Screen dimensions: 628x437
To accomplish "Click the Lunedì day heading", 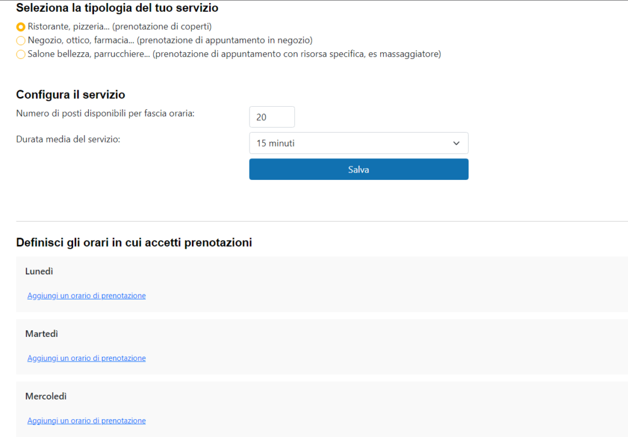I will (39, 271).
